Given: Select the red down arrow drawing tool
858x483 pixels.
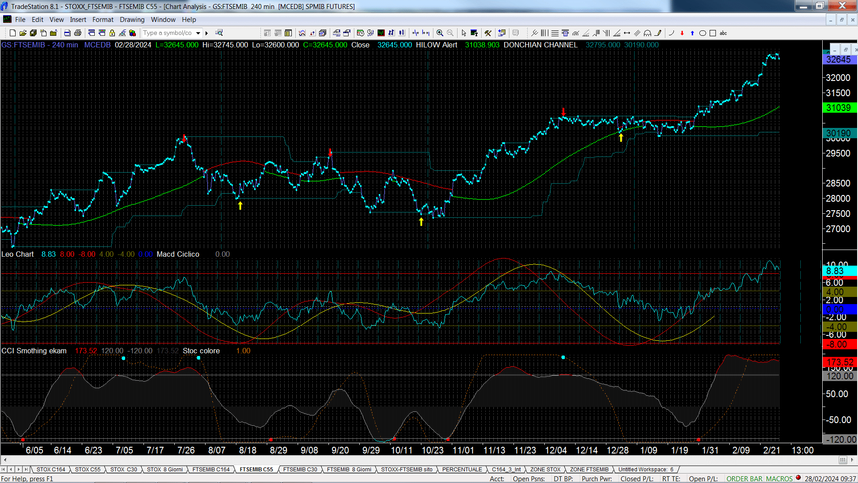Looking at the screenshot, I should pos(682,33).
